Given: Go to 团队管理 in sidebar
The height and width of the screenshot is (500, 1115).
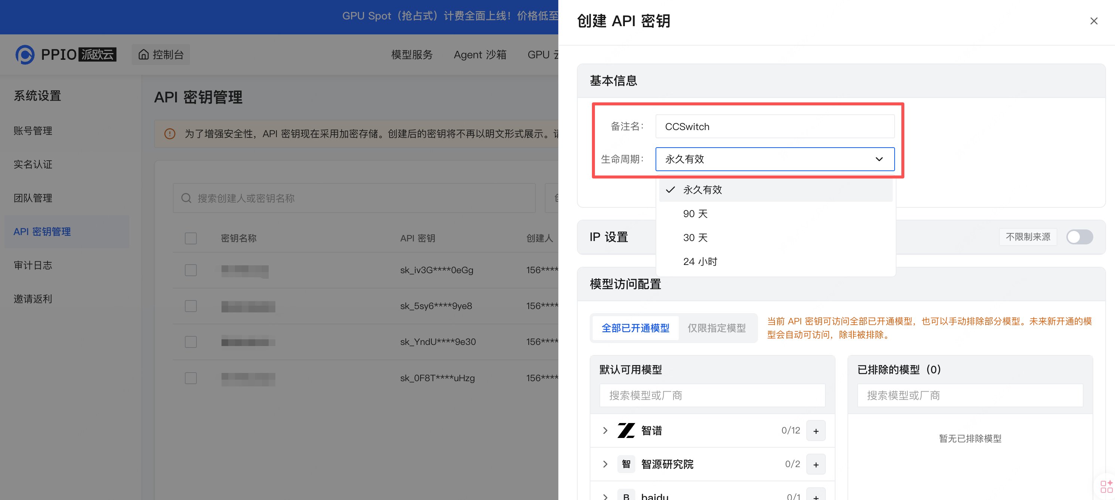Looking at the screenshot, I should click(x=33, y=198).
